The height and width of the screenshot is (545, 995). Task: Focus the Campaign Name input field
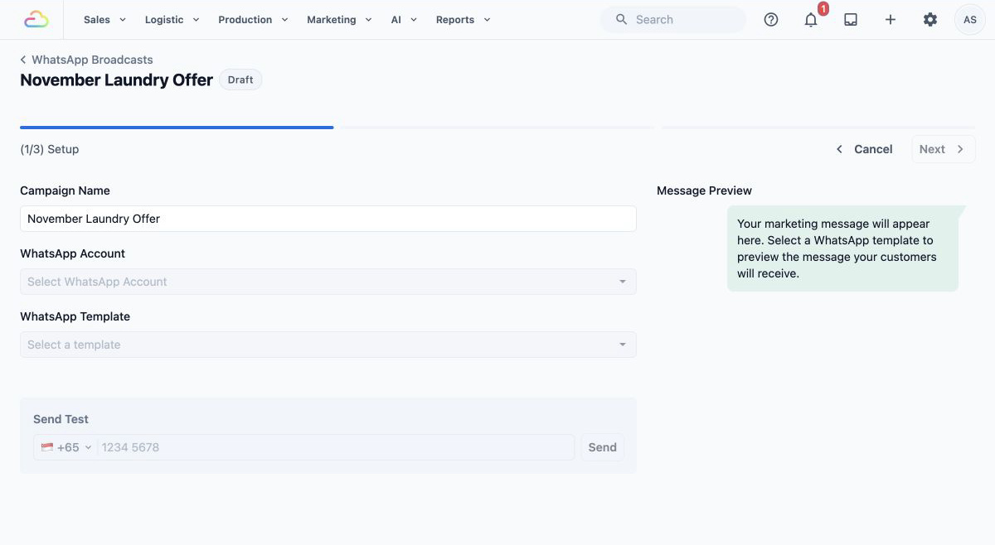pos(328,219)
